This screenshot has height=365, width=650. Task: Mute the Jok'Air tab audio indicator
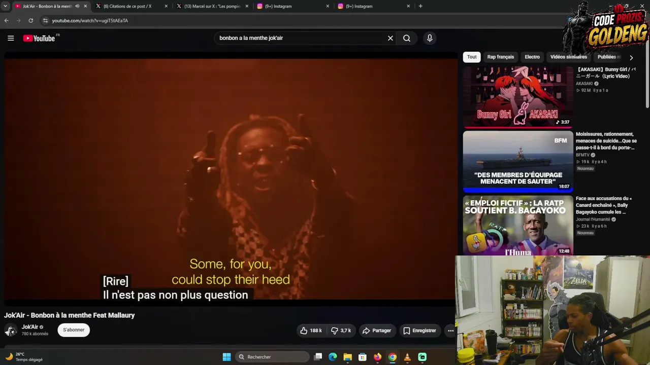point(77,6)
